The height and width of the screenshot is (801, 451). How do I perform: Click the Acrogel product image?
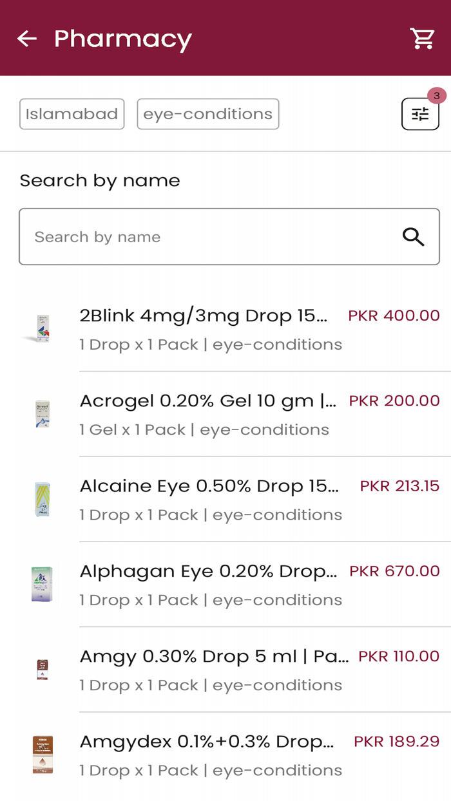[43, 414]
